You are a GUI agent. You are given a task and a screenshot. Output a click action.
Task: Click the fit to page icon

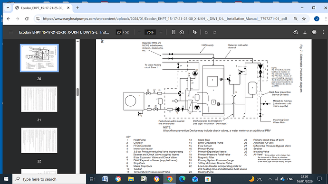pos(174,32)
